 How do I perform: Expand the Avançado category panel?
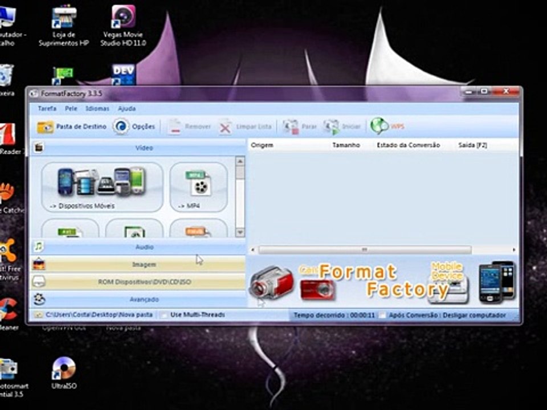click(138, 299)
